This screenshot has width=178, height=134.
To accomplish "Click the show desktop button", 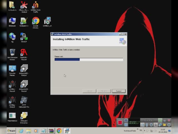I will point(169,131).
